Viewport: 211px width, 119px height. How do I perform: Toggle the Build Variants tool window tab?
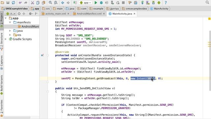click(2, 85)
